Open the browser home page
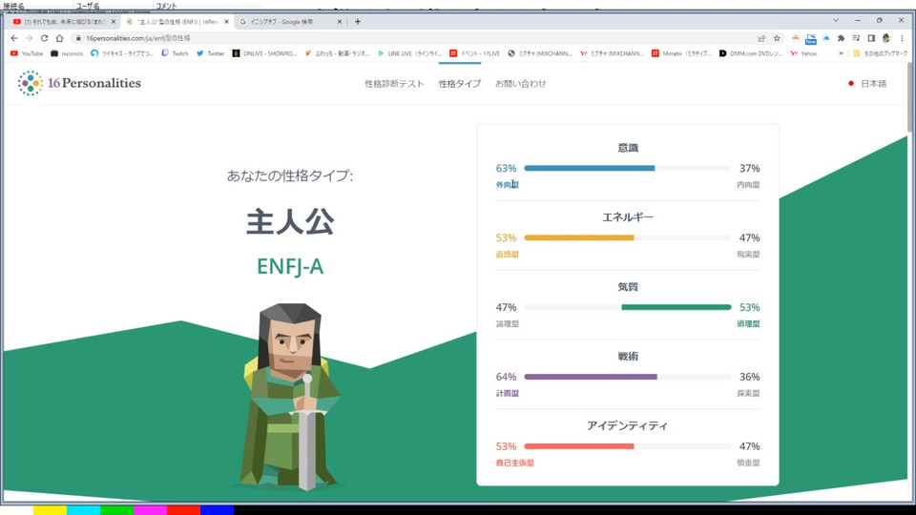Image resolution: width=916 pixels, height=515 pixels. point(59,38)
